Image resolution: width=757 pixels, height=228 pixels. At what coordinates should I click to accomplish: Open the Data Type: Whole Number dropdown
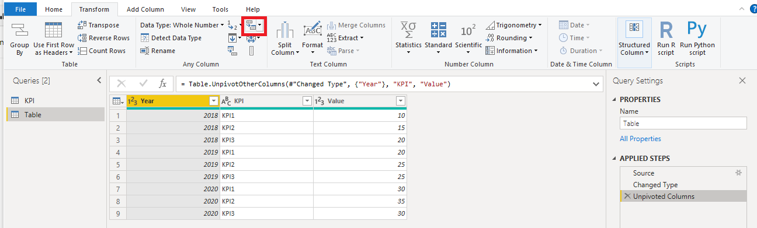point(182,25)
